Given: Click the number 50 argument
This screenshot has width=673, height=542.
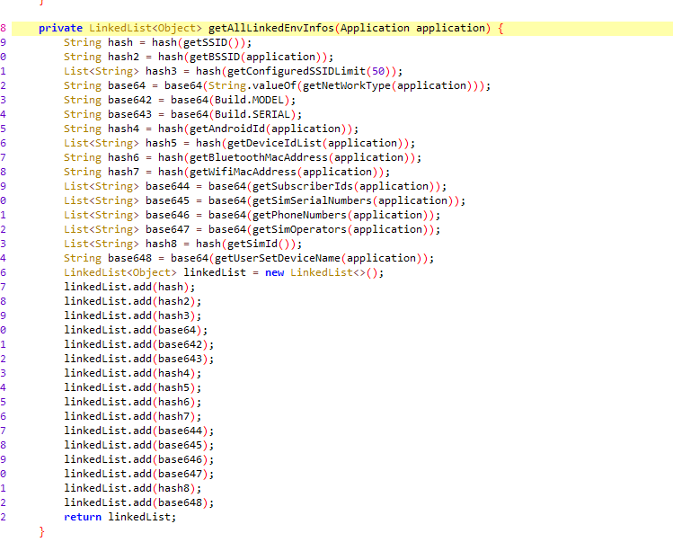Looking at the screenshot, I should point(378,71).
